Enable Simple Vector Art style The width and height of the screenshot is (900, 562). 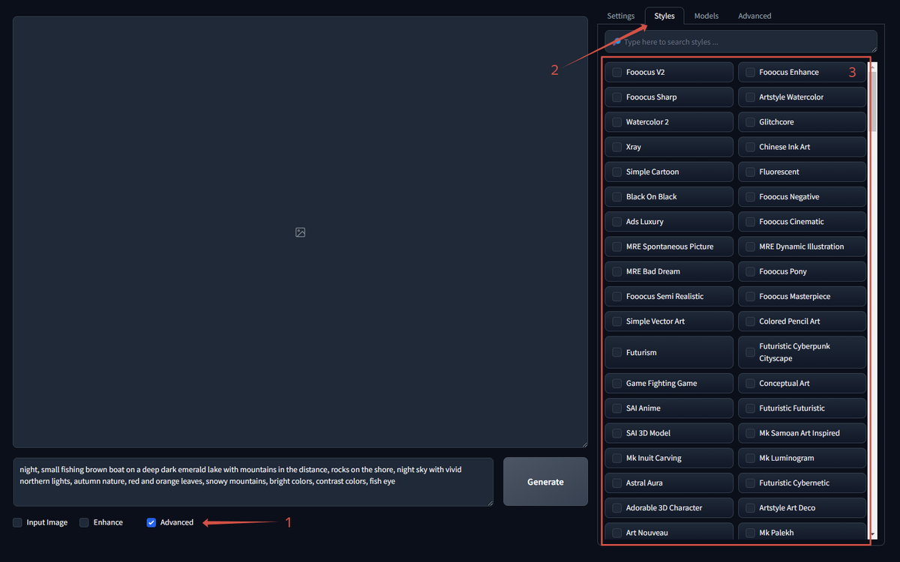click(616, 321)
